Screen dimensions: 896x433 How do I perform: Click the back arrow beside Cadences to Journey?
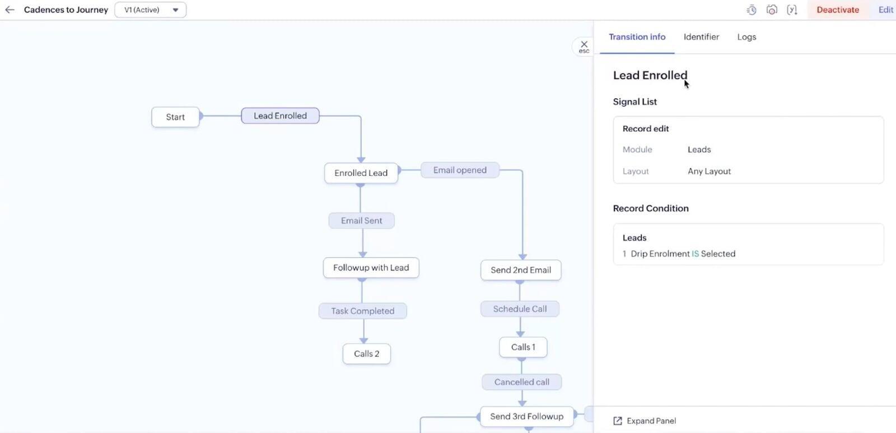pyautogui.click(x=10, y=10)
